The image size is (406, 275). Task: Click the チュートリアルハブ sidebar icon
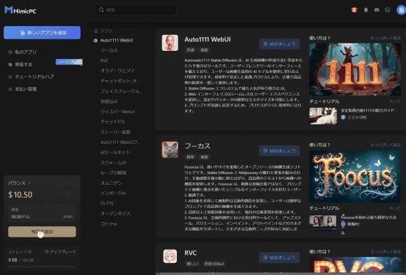coord(10,76)
